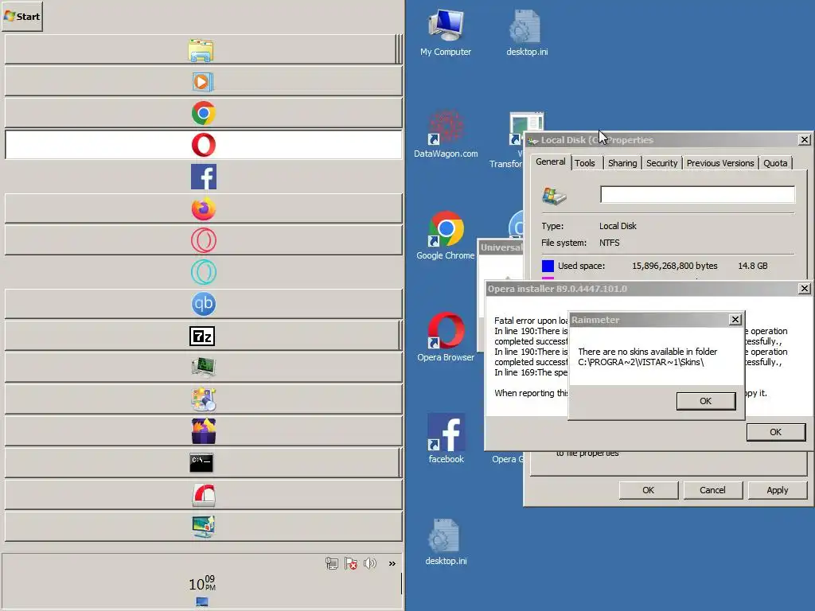Select the Google Chrome desktop shortcut
The width and height of the screenshot is (815, 611).
pyautogui.click(x=446, y=235)
